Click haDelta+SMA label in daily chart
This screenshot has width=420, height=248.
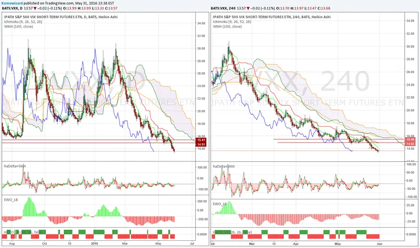pyautogui.click(x=15, y=166)
